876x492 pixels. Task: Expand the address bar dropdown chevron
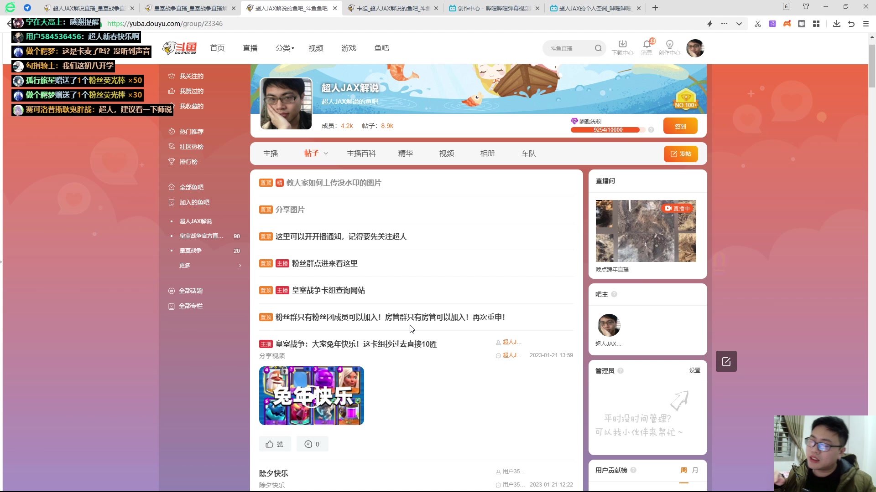click(739, 24)
